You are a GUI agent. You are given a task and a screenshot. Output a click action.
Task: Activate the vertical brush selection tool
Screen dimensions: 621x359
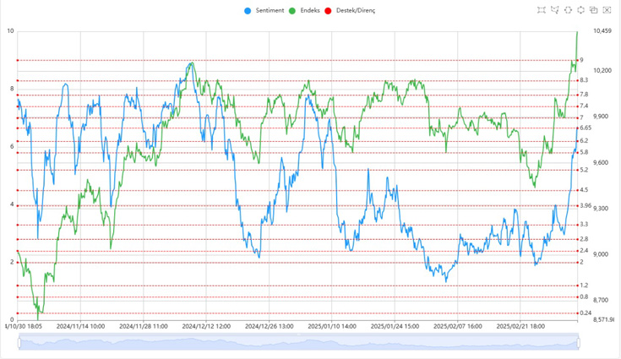click(x=581, y=10)
